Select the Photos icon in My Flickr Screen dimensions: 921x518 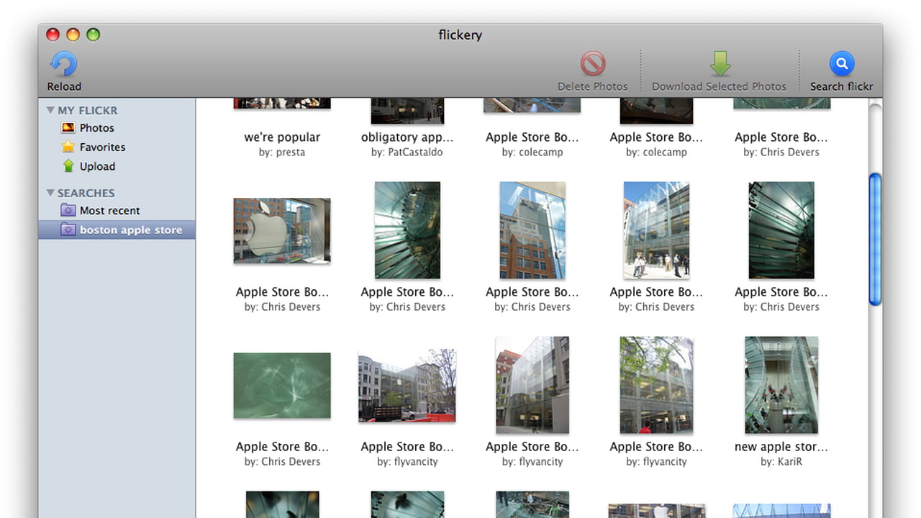pos(68,128)
